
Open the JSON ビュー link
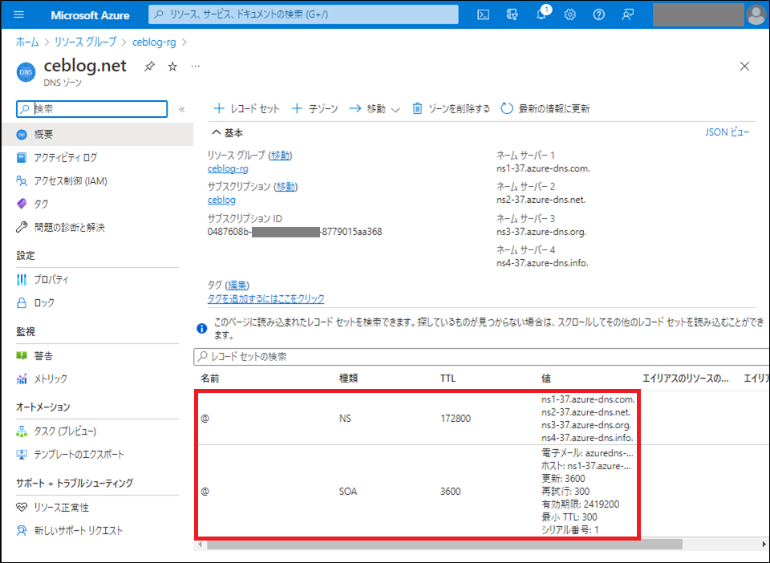(x=727, y=132)
